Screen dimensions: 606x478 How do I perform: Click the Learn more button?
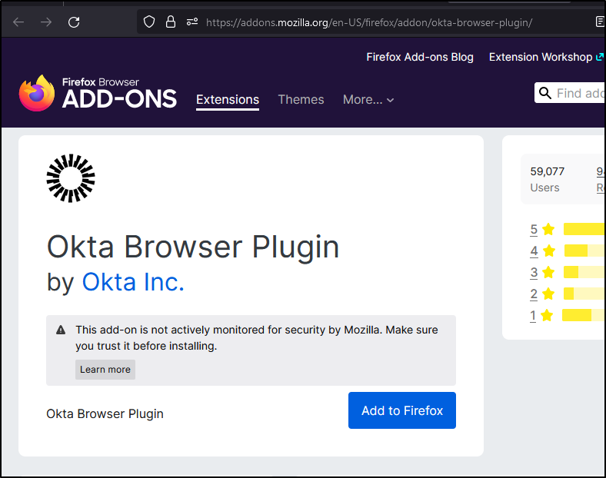[105, 370]
